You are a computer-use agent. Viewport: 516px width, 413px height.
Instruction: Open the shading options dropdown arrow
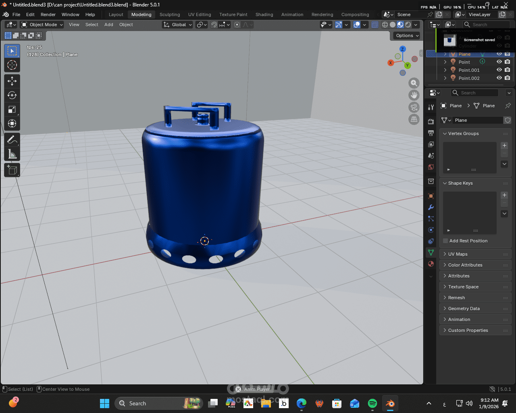point(416,25)
